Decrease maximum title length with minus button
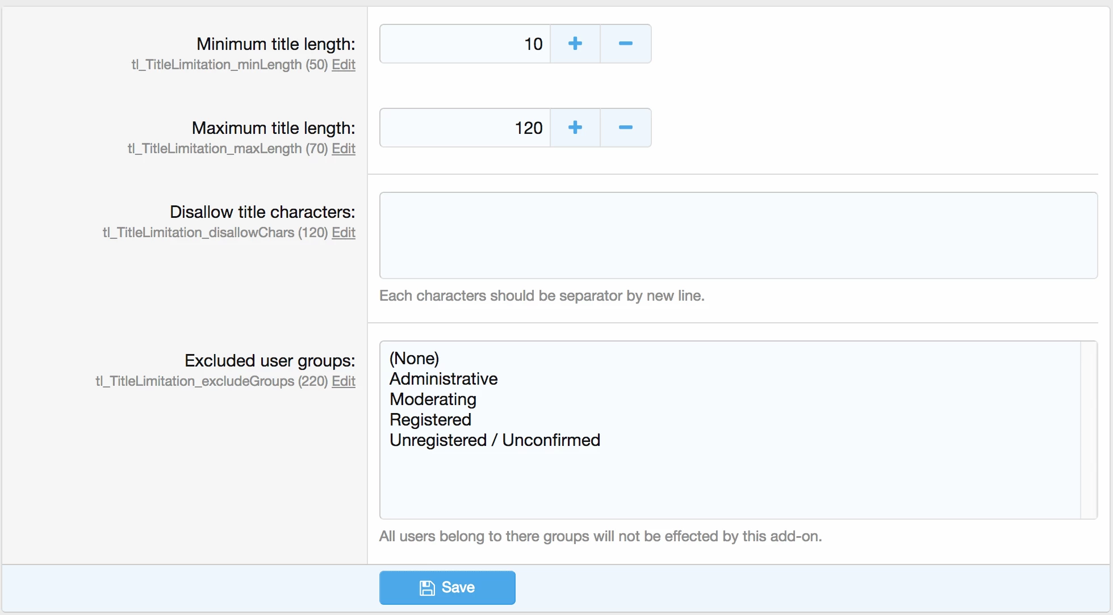This screenshot has height=615, width=1113. (x=626, y=128)
